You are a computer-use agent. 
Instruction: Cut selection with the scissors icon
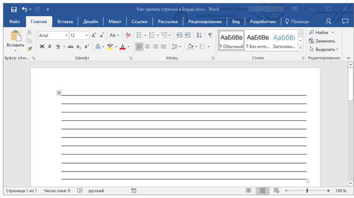[29, 32]
